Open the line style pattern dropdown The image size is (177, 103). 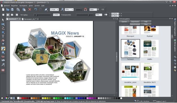pos(78,10)
